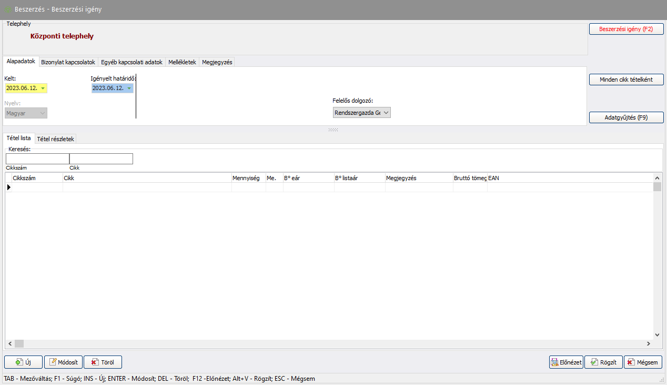Expand the Igényelt határidő date picker
The width and height of the screenshot is (667, 385).
click(x=129, y=88)
